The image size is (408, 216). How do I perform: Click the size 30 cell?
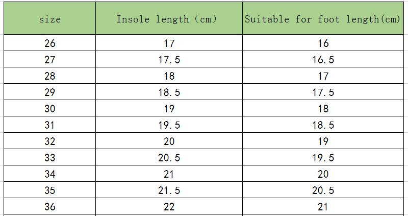point(49,109)
